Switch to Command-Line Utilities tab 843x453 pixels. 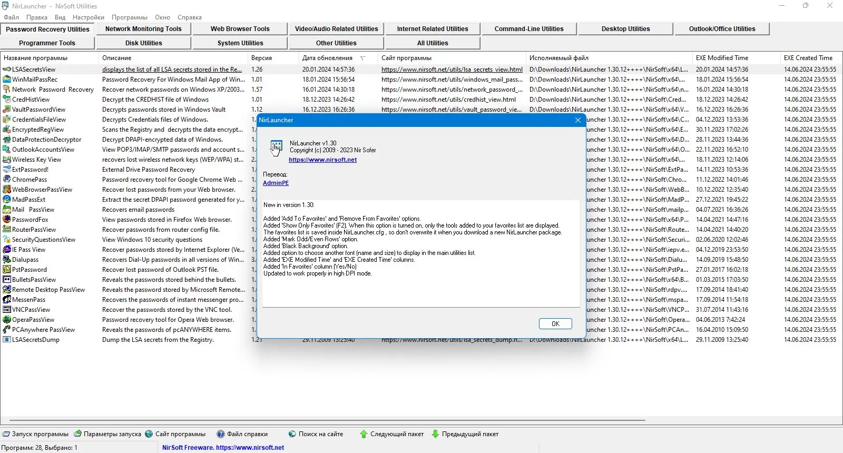529,29
